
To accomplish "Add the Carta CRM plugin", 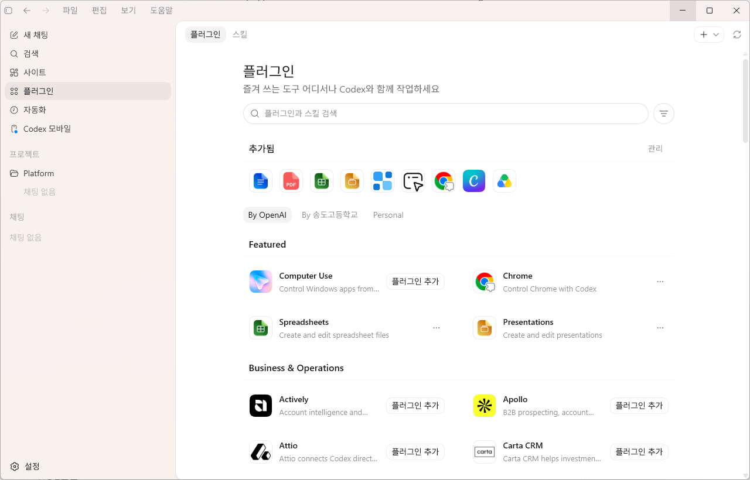I will point(639,451).
